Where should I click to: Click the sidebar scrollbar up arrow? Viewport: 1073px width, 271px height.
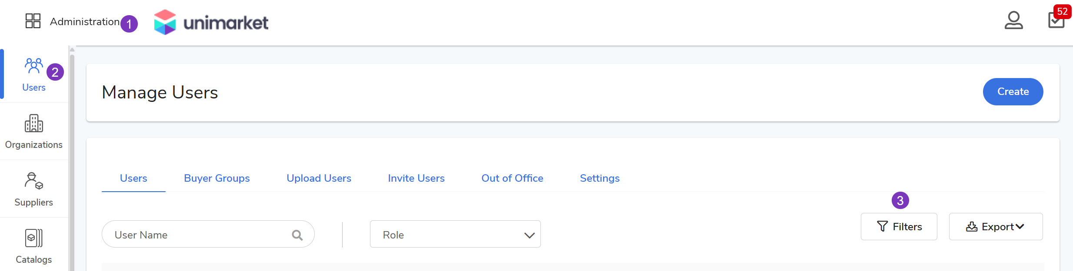72,49
